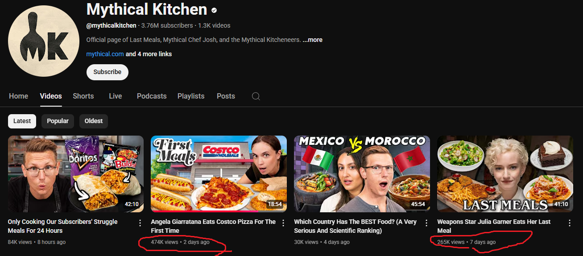
Task: Click the @mythicalkitchen handle text
Action: (x=112, y=25)
